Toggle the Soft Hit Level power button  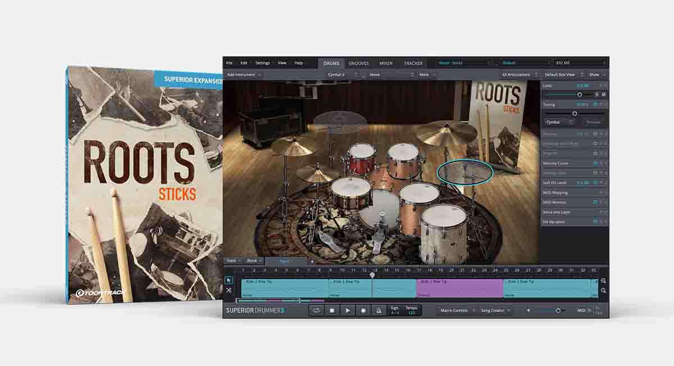(x=595, y=183)
